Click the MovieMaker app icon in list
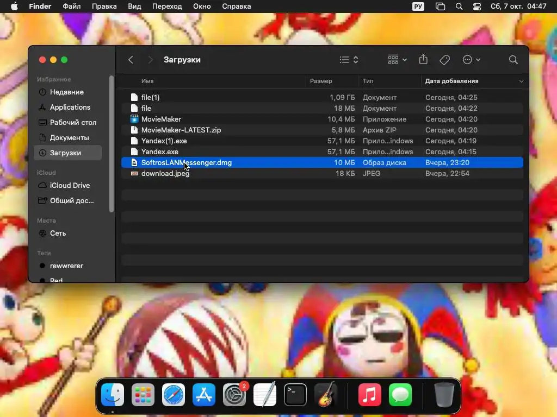557x417 pixels. 134,119
